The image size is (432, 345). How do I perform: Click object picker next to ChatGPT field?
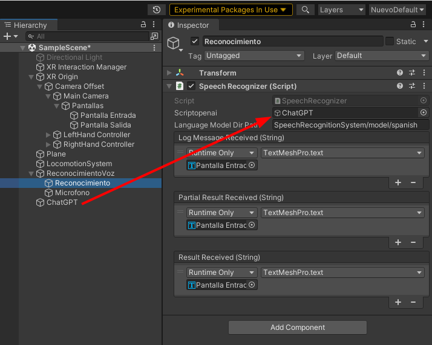coord(424,112)
